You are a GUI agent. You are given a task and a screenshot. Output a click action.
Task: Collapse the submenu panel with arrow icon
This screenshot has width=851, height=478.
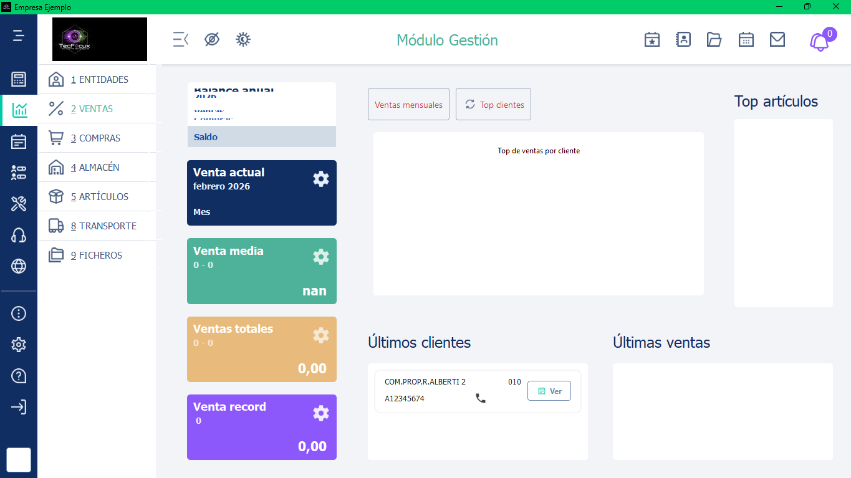pyautogui.click(x=180, y=40)
